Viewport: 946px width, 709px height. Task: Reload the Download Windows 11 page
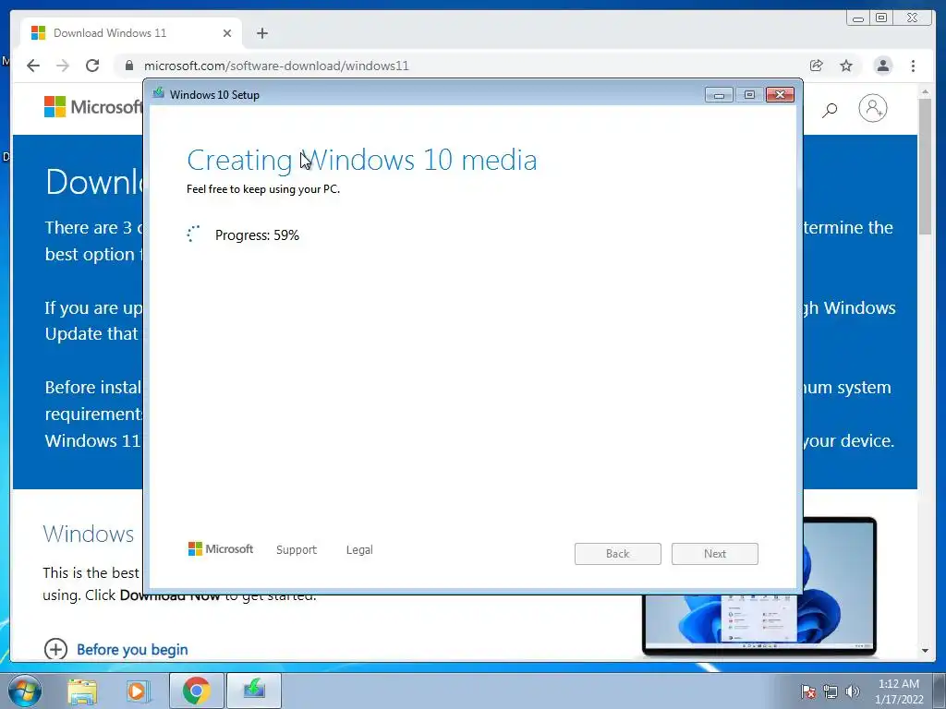92,66
